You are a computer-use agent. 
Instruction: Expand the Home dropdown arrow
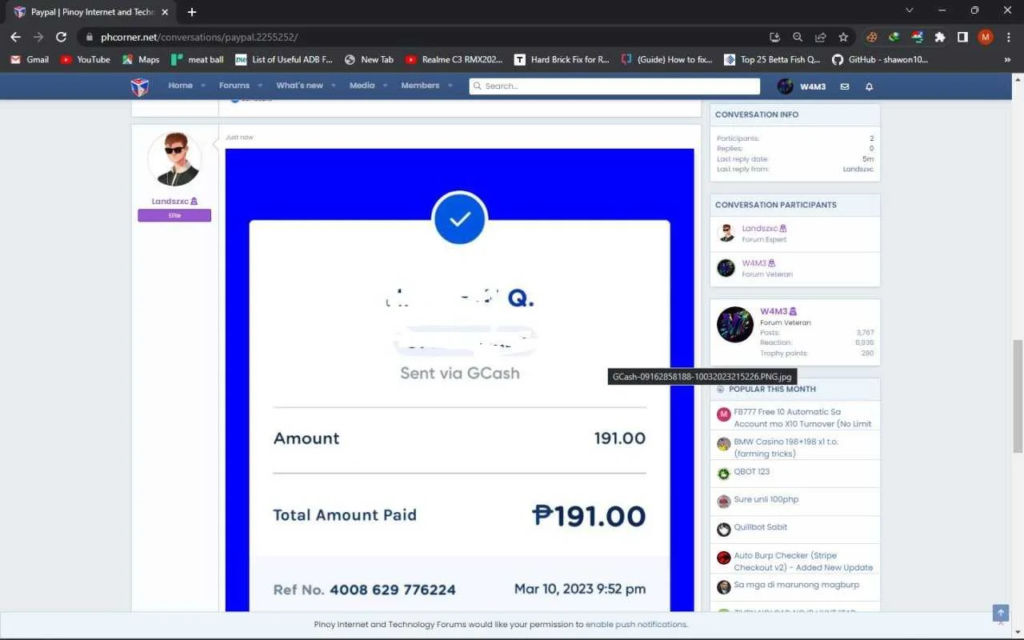(203, 86)
